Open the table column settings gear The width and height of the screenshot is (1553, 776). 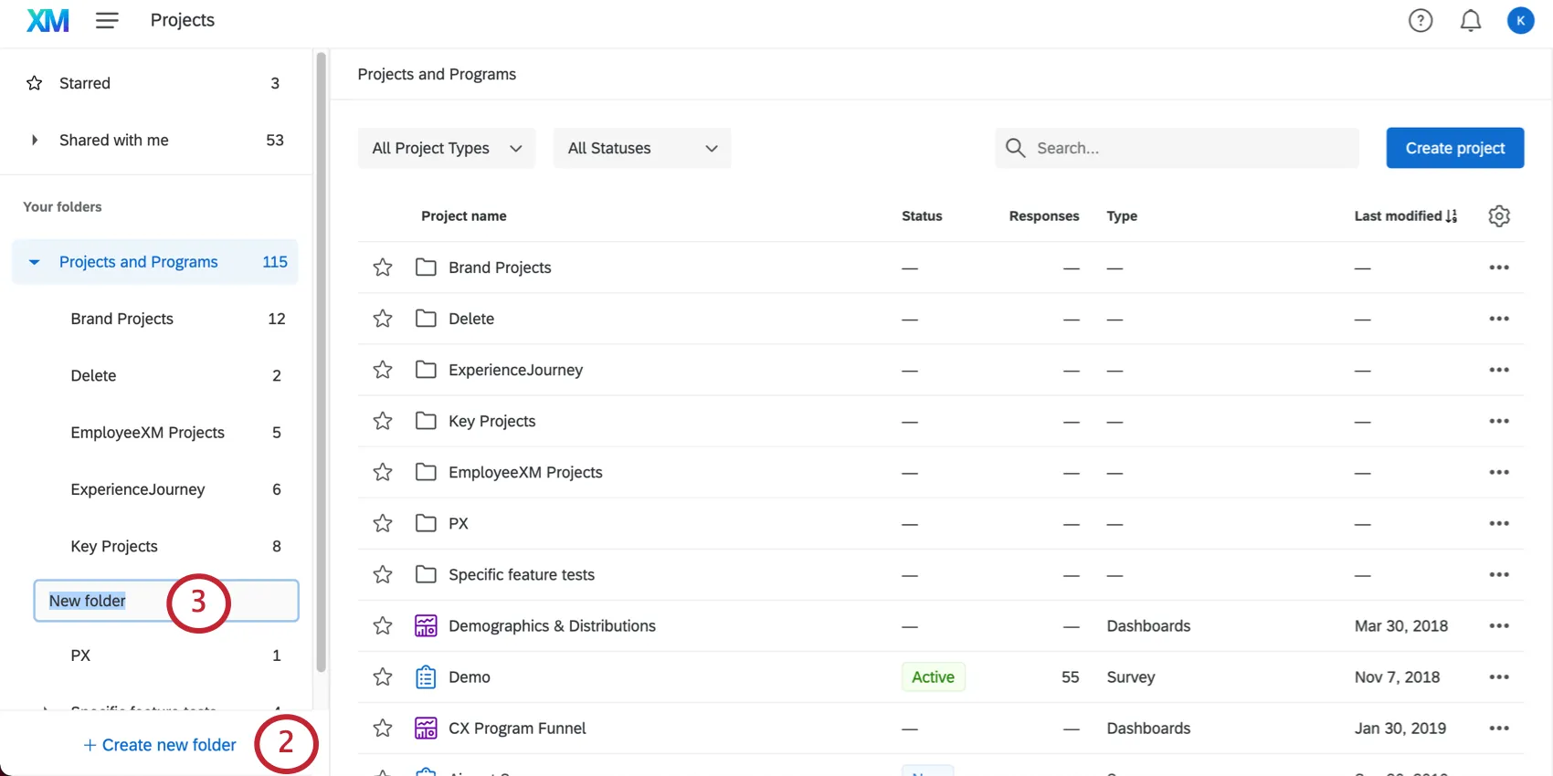pos(1498,216)
